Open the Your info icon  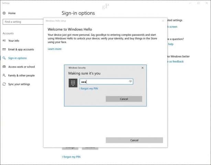[x=4, y=41]
